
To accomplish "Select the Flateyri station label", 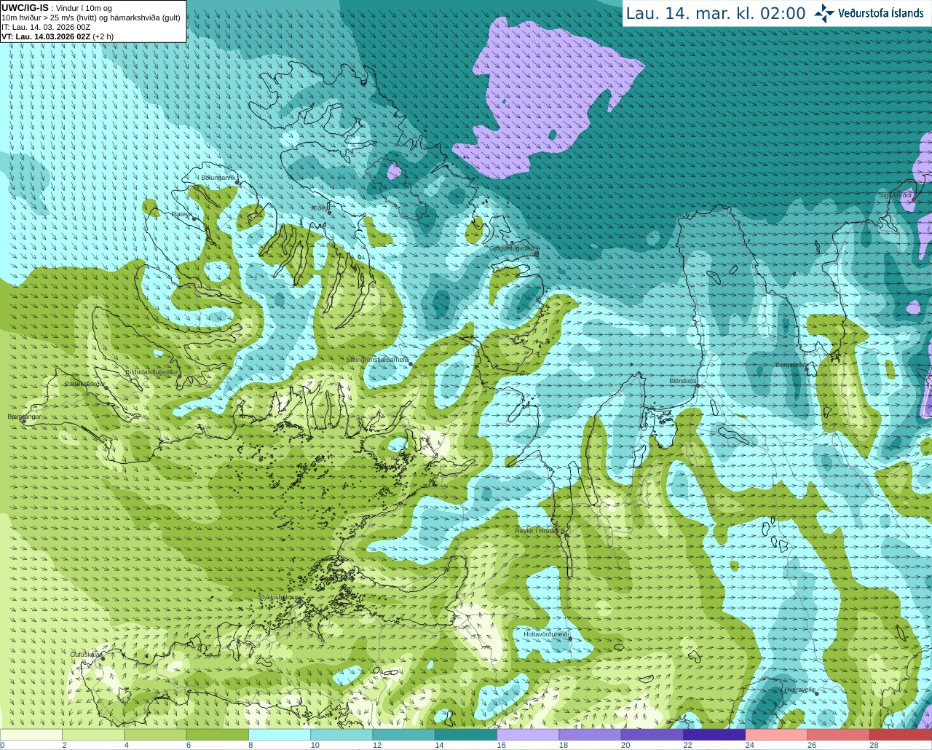I will point(182,214).
